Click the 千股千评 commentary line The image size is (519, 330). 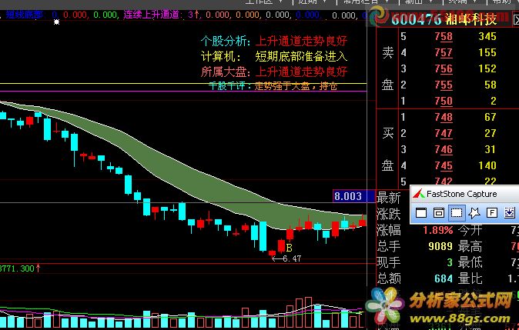click(273, 86)
